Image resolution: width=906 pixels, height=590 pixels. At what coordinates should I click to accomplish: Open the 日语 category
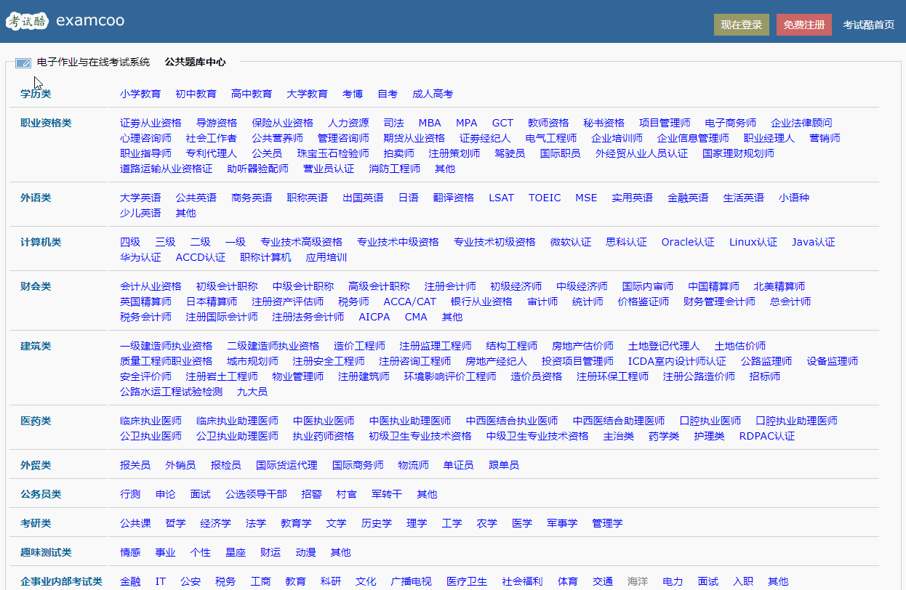pos(408,198)
